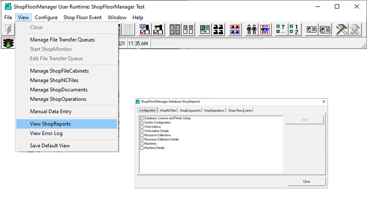Click the ShopFloorManager app icon in title bar
This screenshot has height=206, width=367.
click(x=8, y=7)
